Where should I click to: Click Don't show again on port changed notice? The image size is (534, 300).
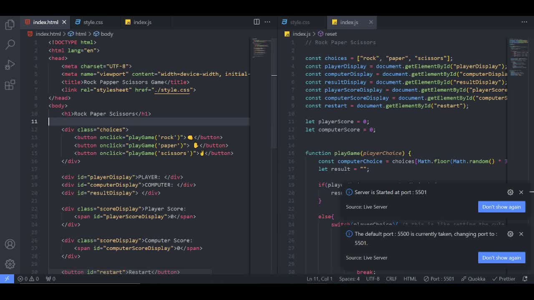point(501,257)
